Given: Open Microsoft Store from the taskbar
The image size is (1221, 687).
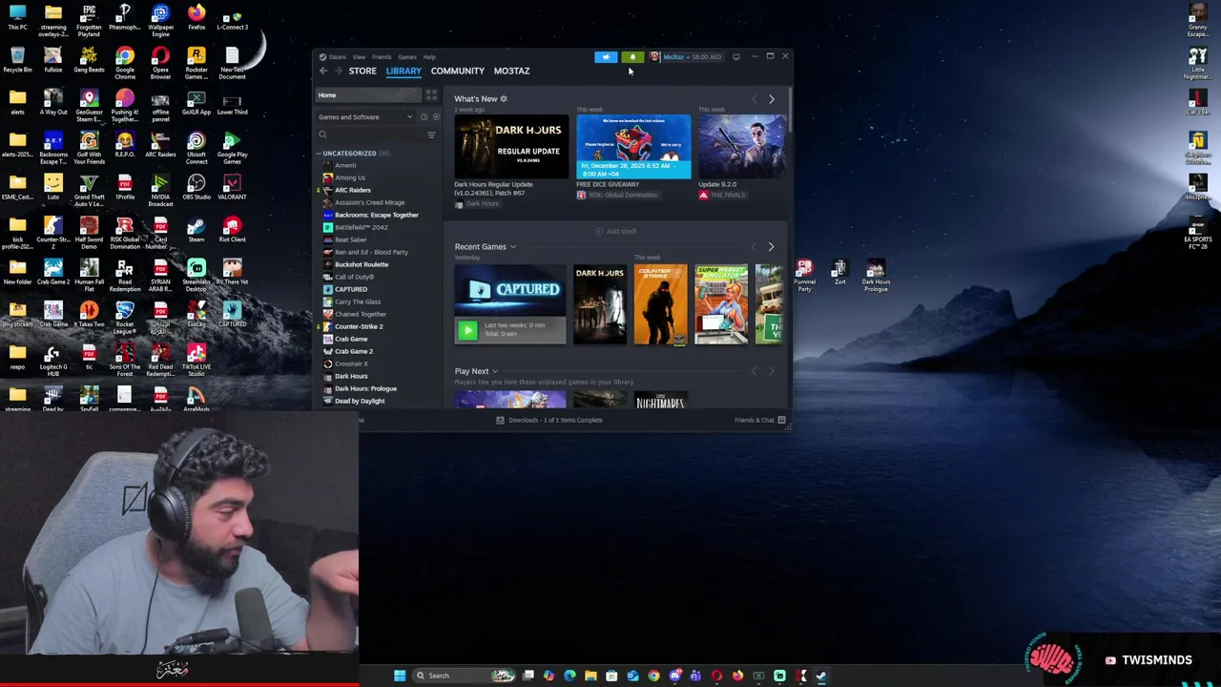Looking at the screenshot, I should [x=611, y=676].
